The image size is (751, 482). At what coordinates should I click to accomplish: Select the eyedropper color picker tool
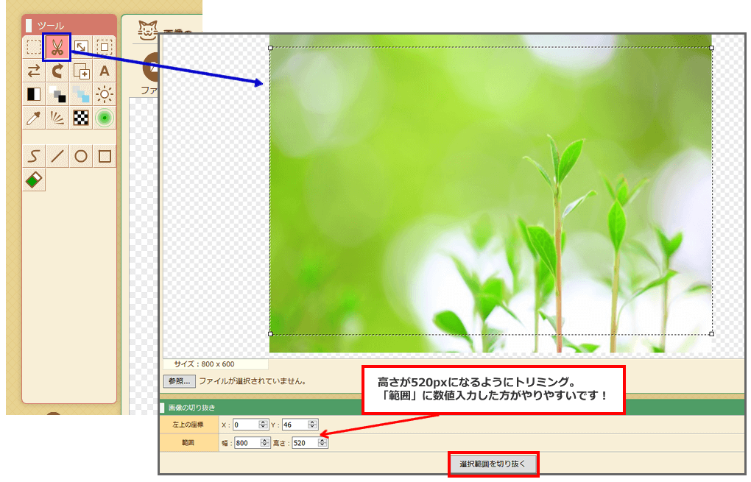pyautogui.click(x=34, y=118)
